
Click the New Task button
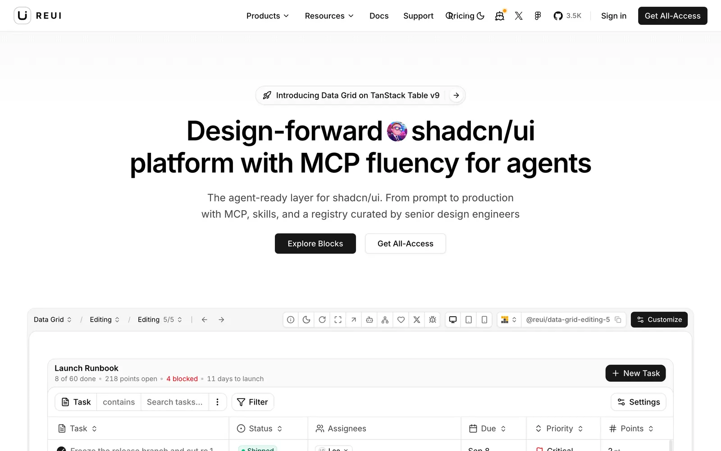pos(636,373)
